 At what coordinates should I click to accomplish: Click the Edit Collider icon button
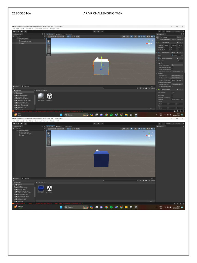tap(173, 92)
